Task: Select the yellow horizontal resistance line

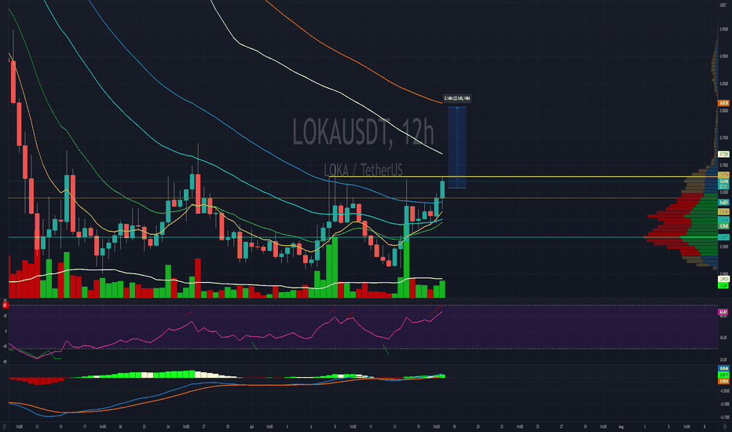Action: pos(523,177)
